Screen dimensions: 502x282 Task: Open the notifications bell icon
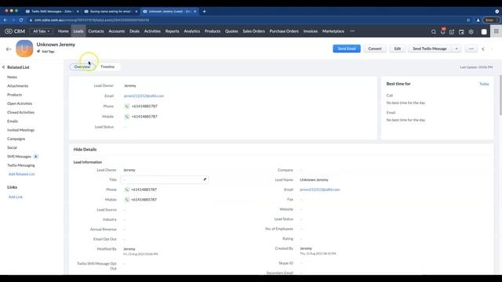[x=442, y=31]
